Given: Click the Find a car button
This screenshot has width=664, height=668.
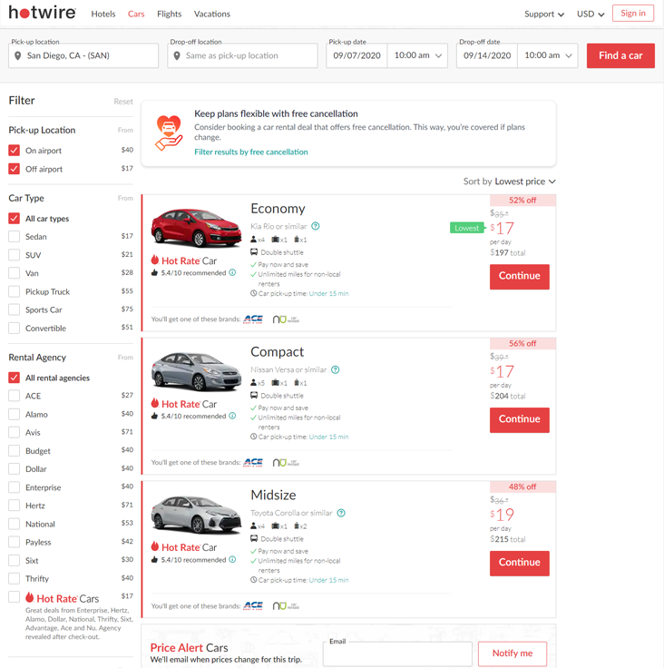Looking at the screenshot, I should point(620,55).
